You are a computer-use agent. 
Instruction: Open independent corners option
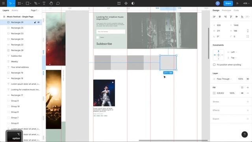(248, 37)
